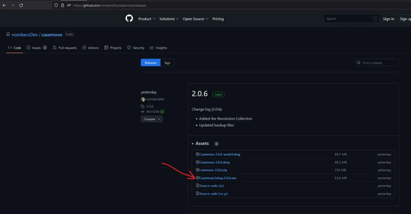Open the Actions tab

tap(91, 48)
